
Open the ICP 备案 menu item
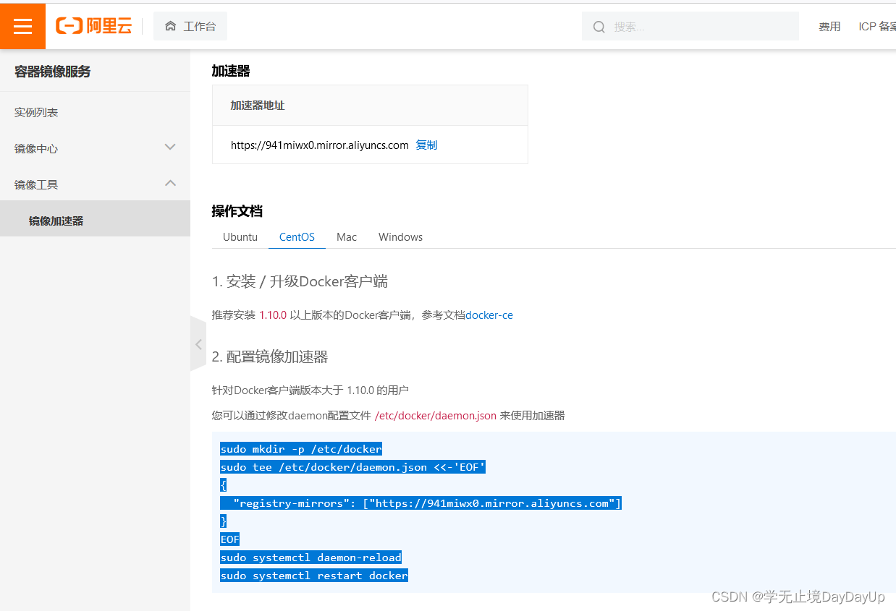click(877, 27)
